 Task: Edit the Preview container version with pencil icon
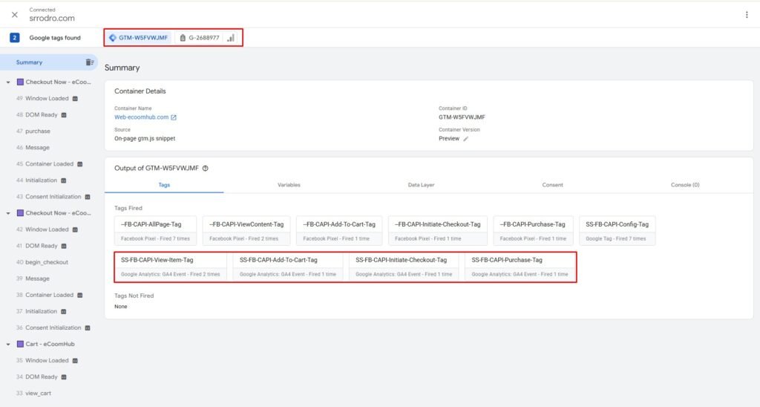466,139
